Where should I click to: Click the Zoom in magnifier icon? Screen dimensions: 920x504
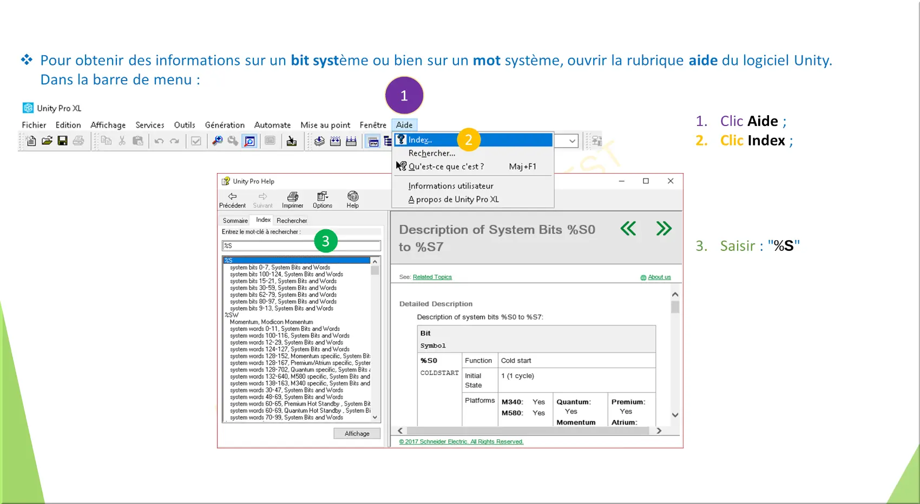(x=217, y=141)
